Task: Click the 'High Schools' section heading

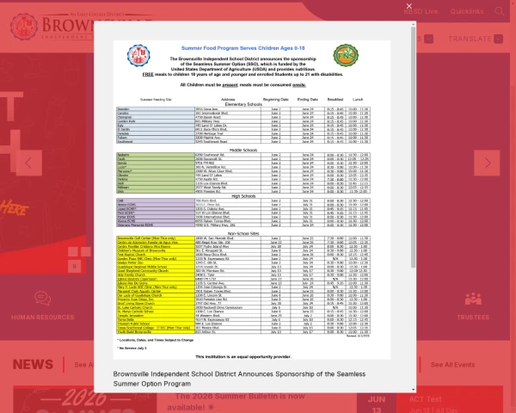Action: click(243, 196)
